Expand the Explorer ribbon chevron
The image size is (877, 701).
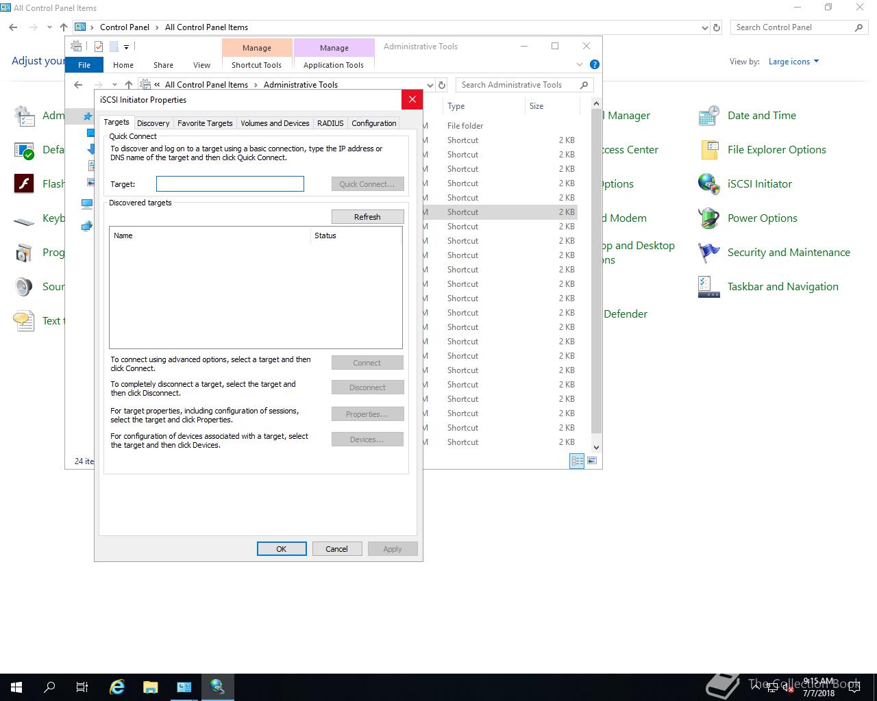click(x=580, y=64)
